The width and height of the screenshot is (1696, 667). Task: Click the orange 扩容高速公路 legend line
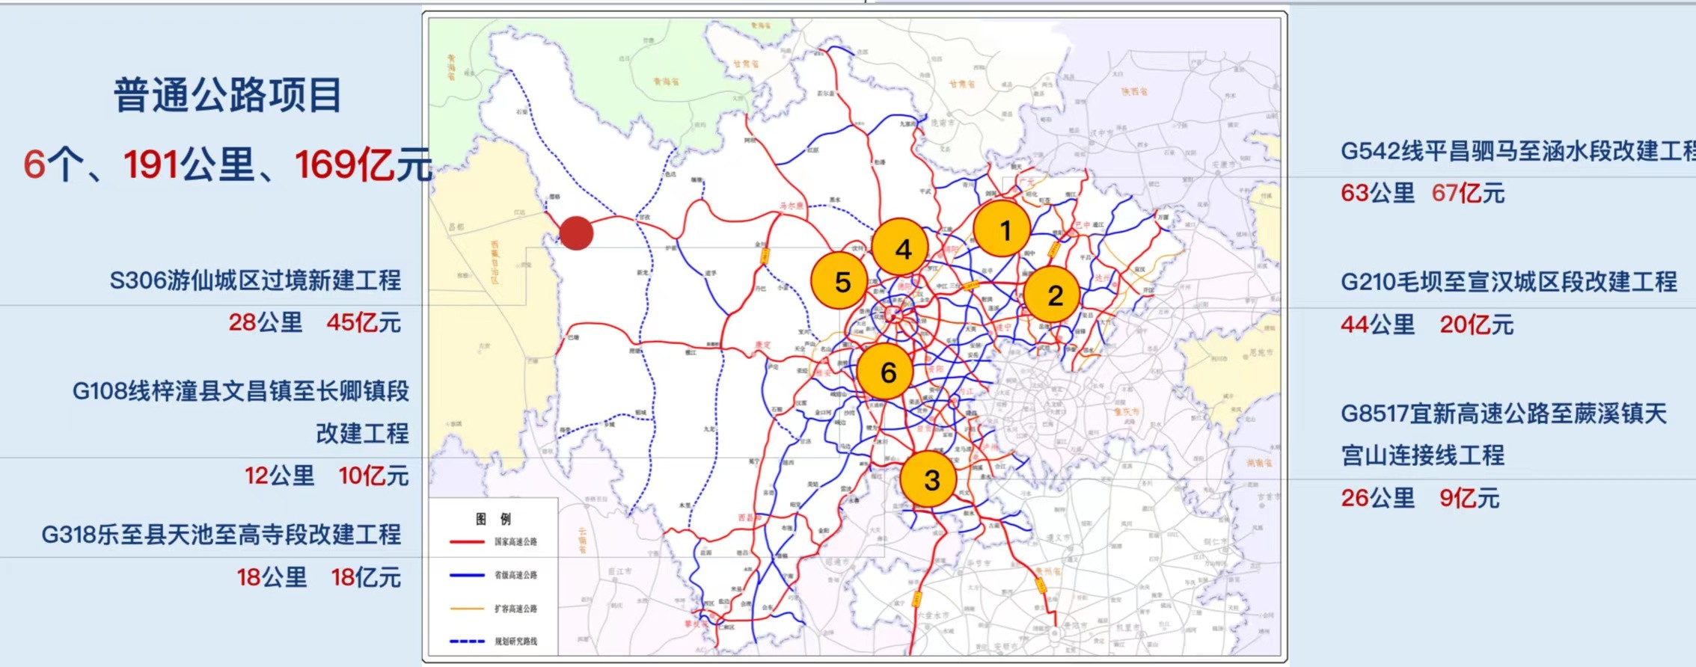467,609
